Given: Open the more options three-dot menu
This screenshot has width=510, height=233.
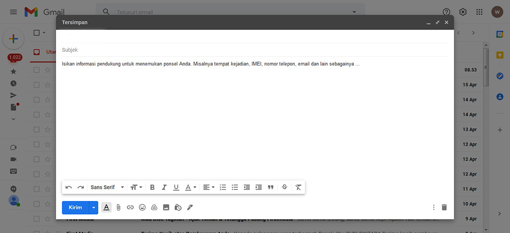Looking at the screenshot, I should pyautogui.click(x=433, y=208).
